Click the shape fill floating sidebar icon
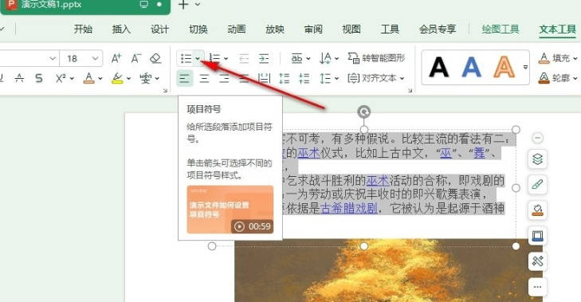581x302 pixels. pyautogui.click(x=537, y=210)
